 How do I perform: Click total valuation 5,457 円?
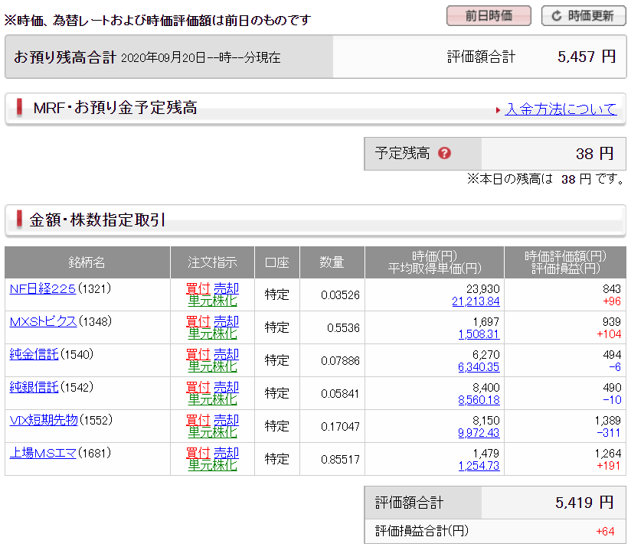click(587, 57)
